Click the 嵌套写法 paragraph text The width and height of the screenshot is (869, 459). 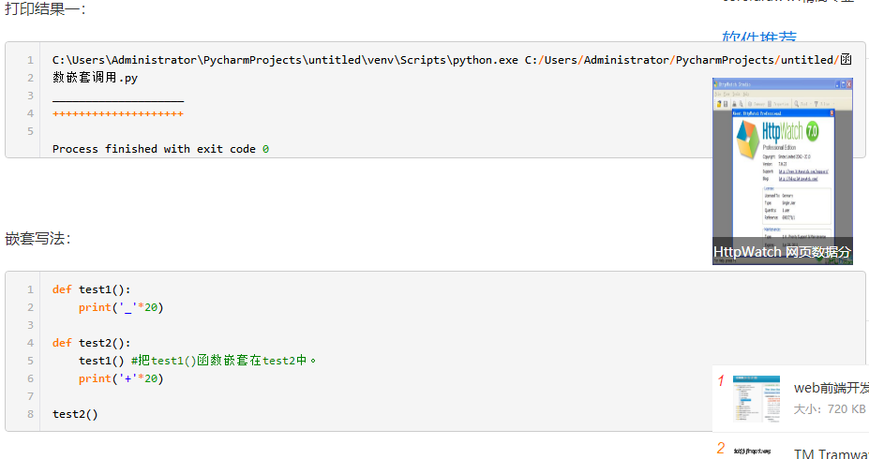38,239
